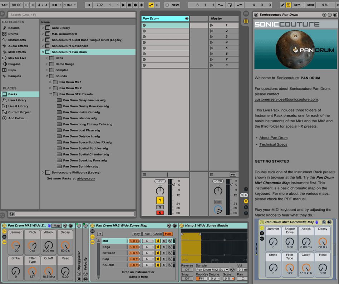Viewport: 339px width, 284px height.
Task: Click the Hide zone editor button
Action: click(168, 234)
